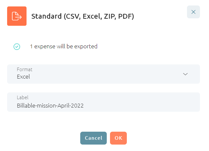Cancel the export
The height and width of the screenshot is (151, 209).
pyautogui.click(x=93, y=138)
